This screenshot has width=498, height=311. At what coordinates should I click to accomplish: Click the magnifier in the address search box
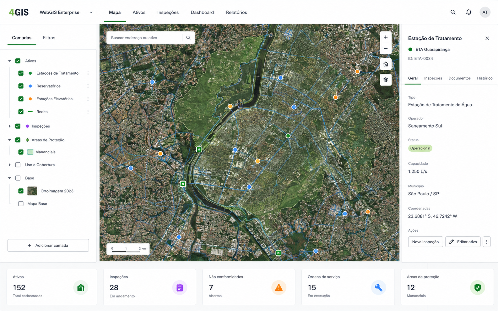188,38
